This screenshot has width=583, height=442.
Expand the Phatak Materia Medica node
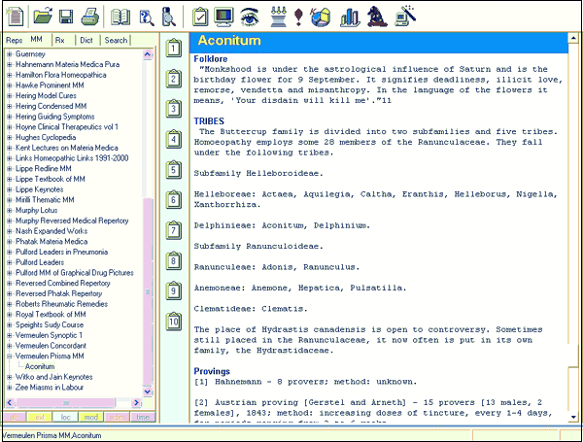pos(10,241)
